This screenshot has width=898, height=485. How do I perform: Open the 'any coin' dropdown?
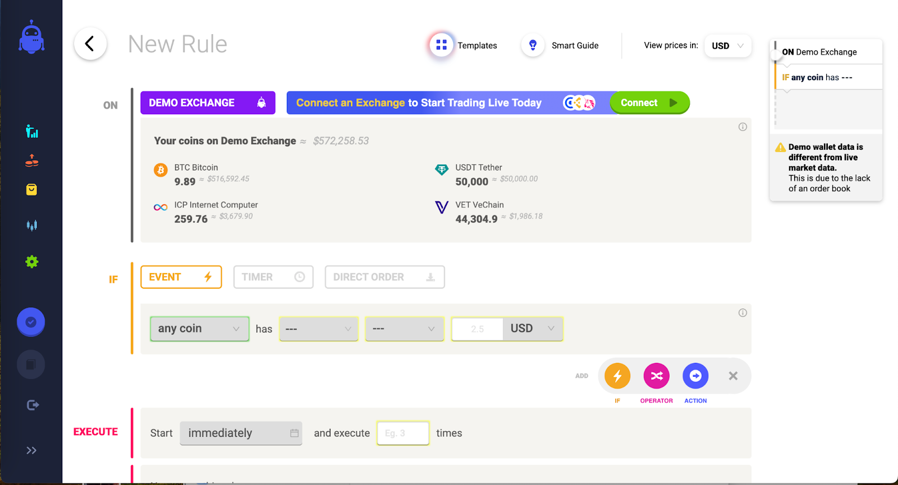pos(200,329)
